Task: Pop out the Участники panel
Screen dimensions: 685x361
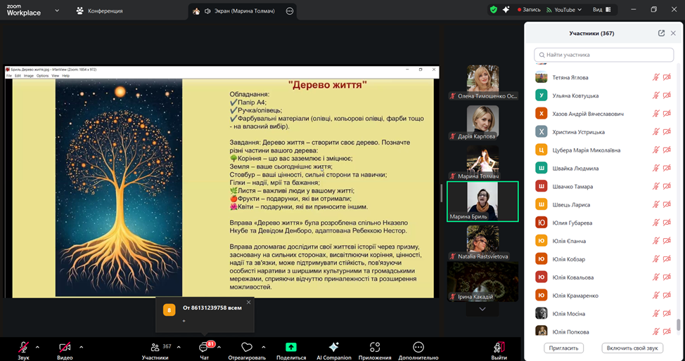Action: pyautogui.click(x=661, y=33)
